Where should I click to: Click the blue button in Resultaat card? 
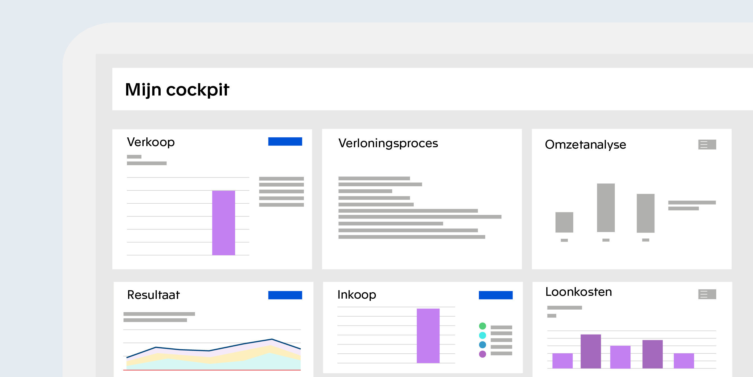285,295
